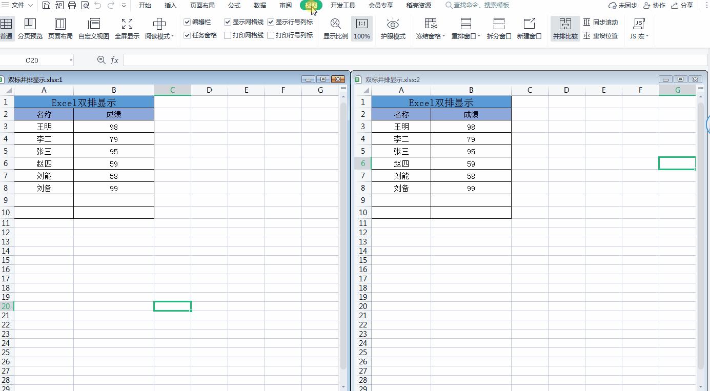Open 自定义视图 dialog
Image resolution: width=710 pixels, height=391 pixels.
94,29
